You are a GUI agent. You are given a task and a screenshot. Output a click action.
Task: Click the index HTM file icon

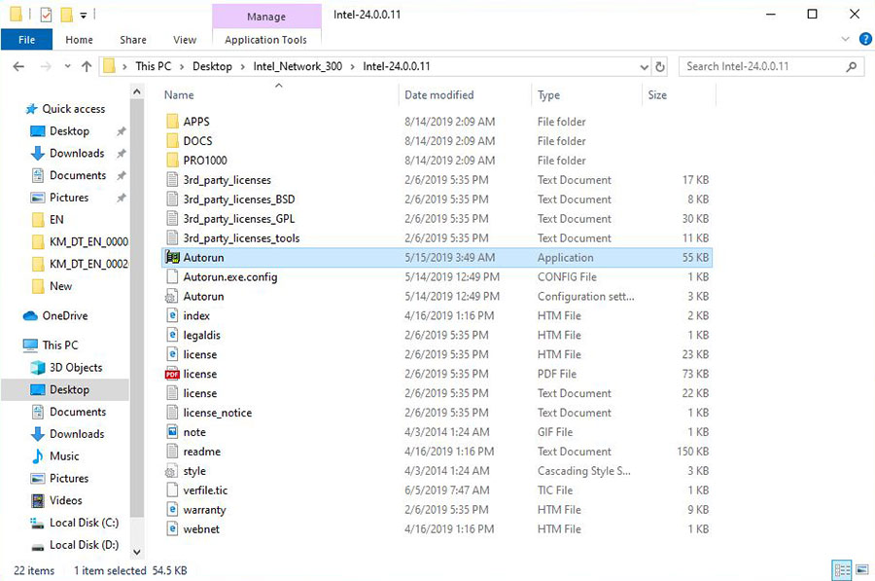[x=172, y=315]
